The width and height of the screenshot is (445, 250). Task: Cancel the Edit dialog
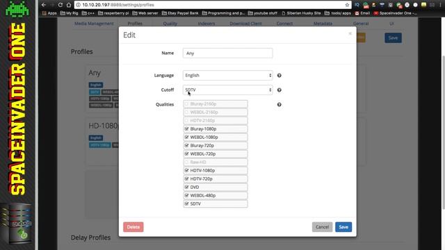pos(322,227)
